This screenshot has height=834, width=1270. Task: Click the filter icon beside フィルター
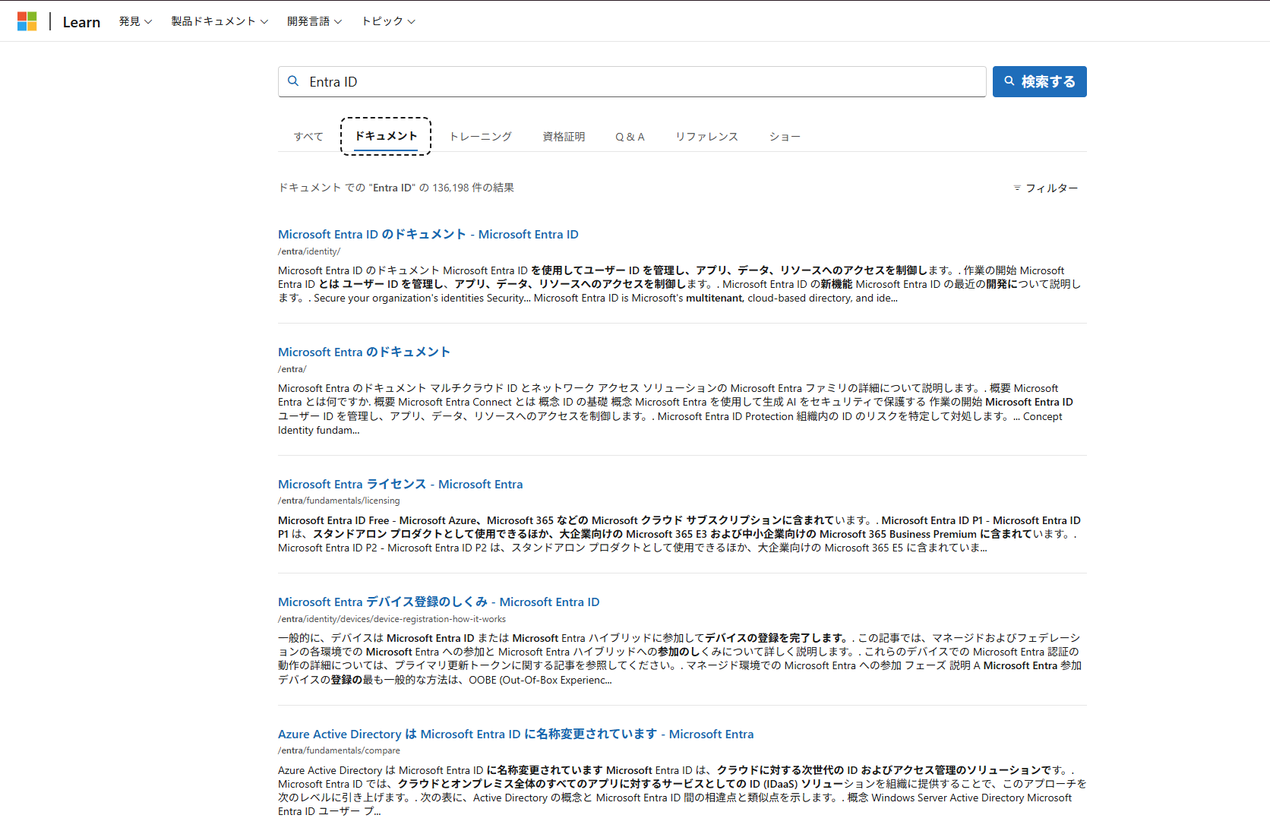pos(1017,188)
